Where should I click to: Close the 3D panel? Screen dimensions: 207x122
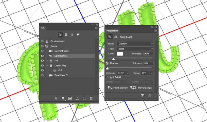click(x=97, y=25)
